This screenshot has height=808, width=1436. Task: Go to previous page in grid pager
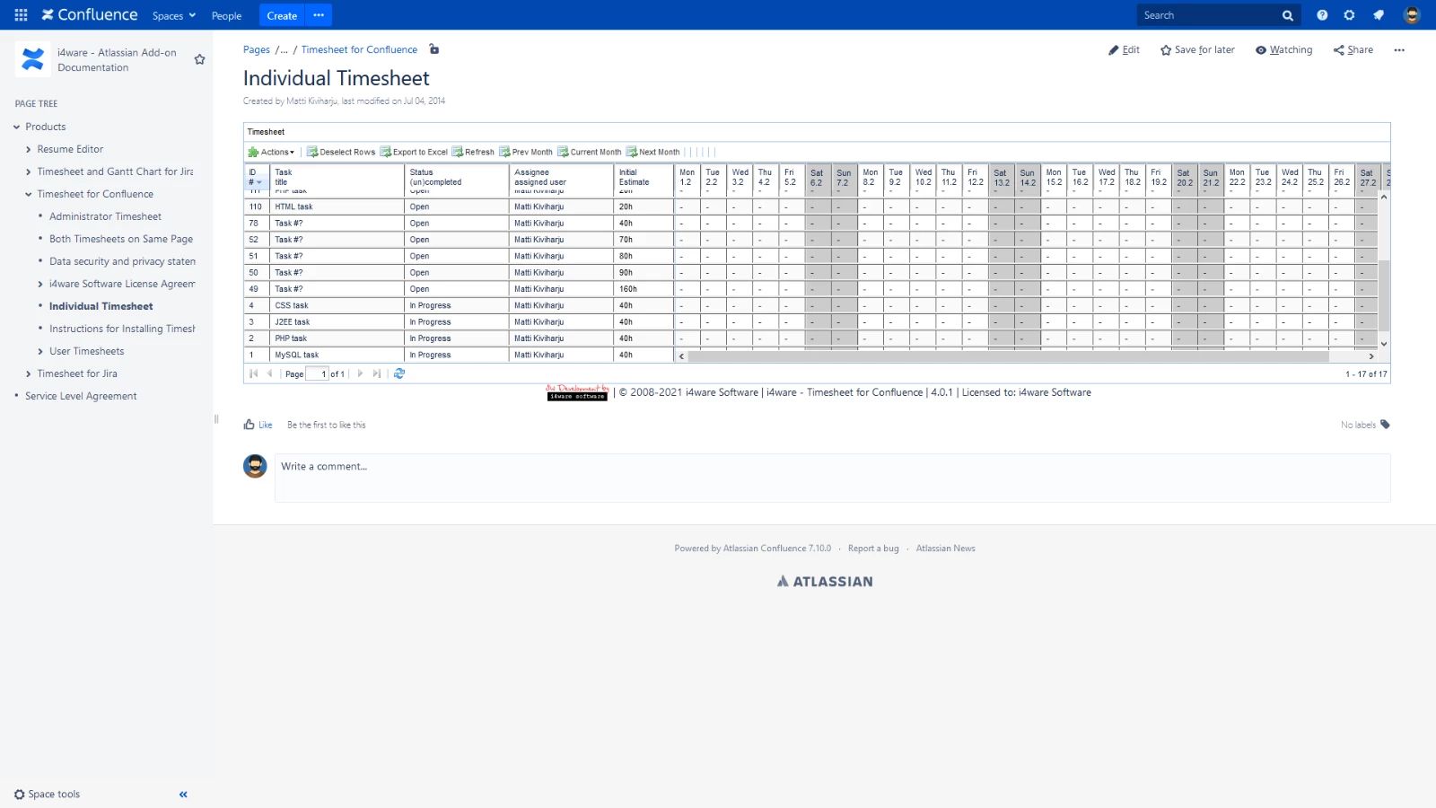coord(269,373)
